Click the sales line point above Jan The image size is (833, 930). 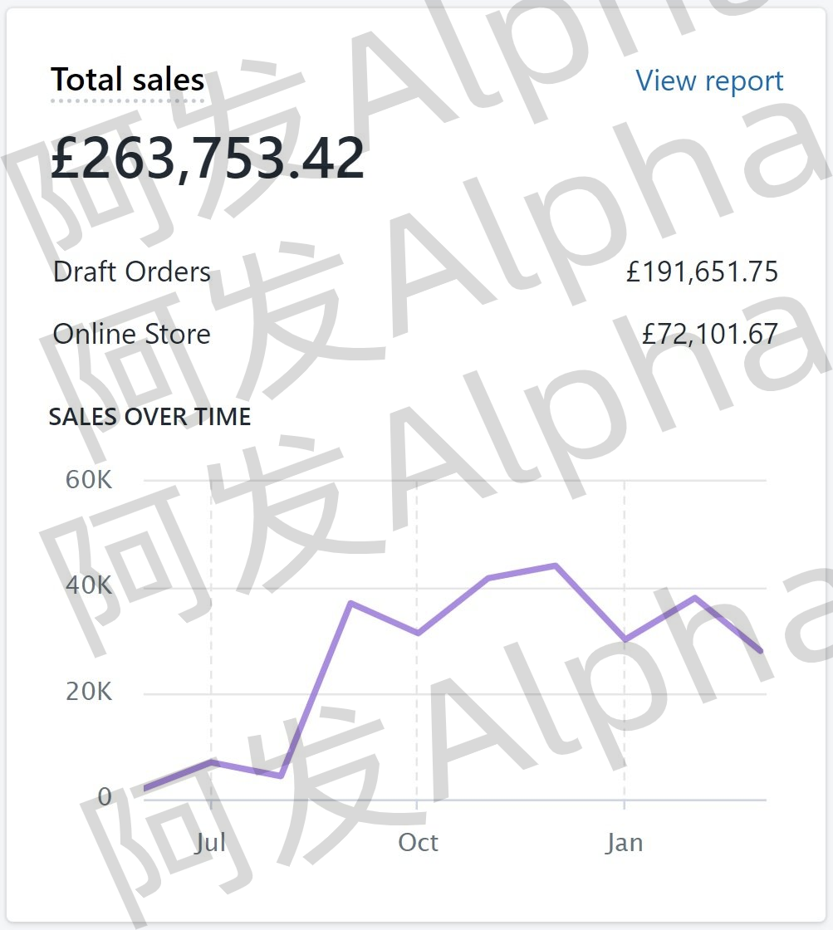[x=625, y=640]
